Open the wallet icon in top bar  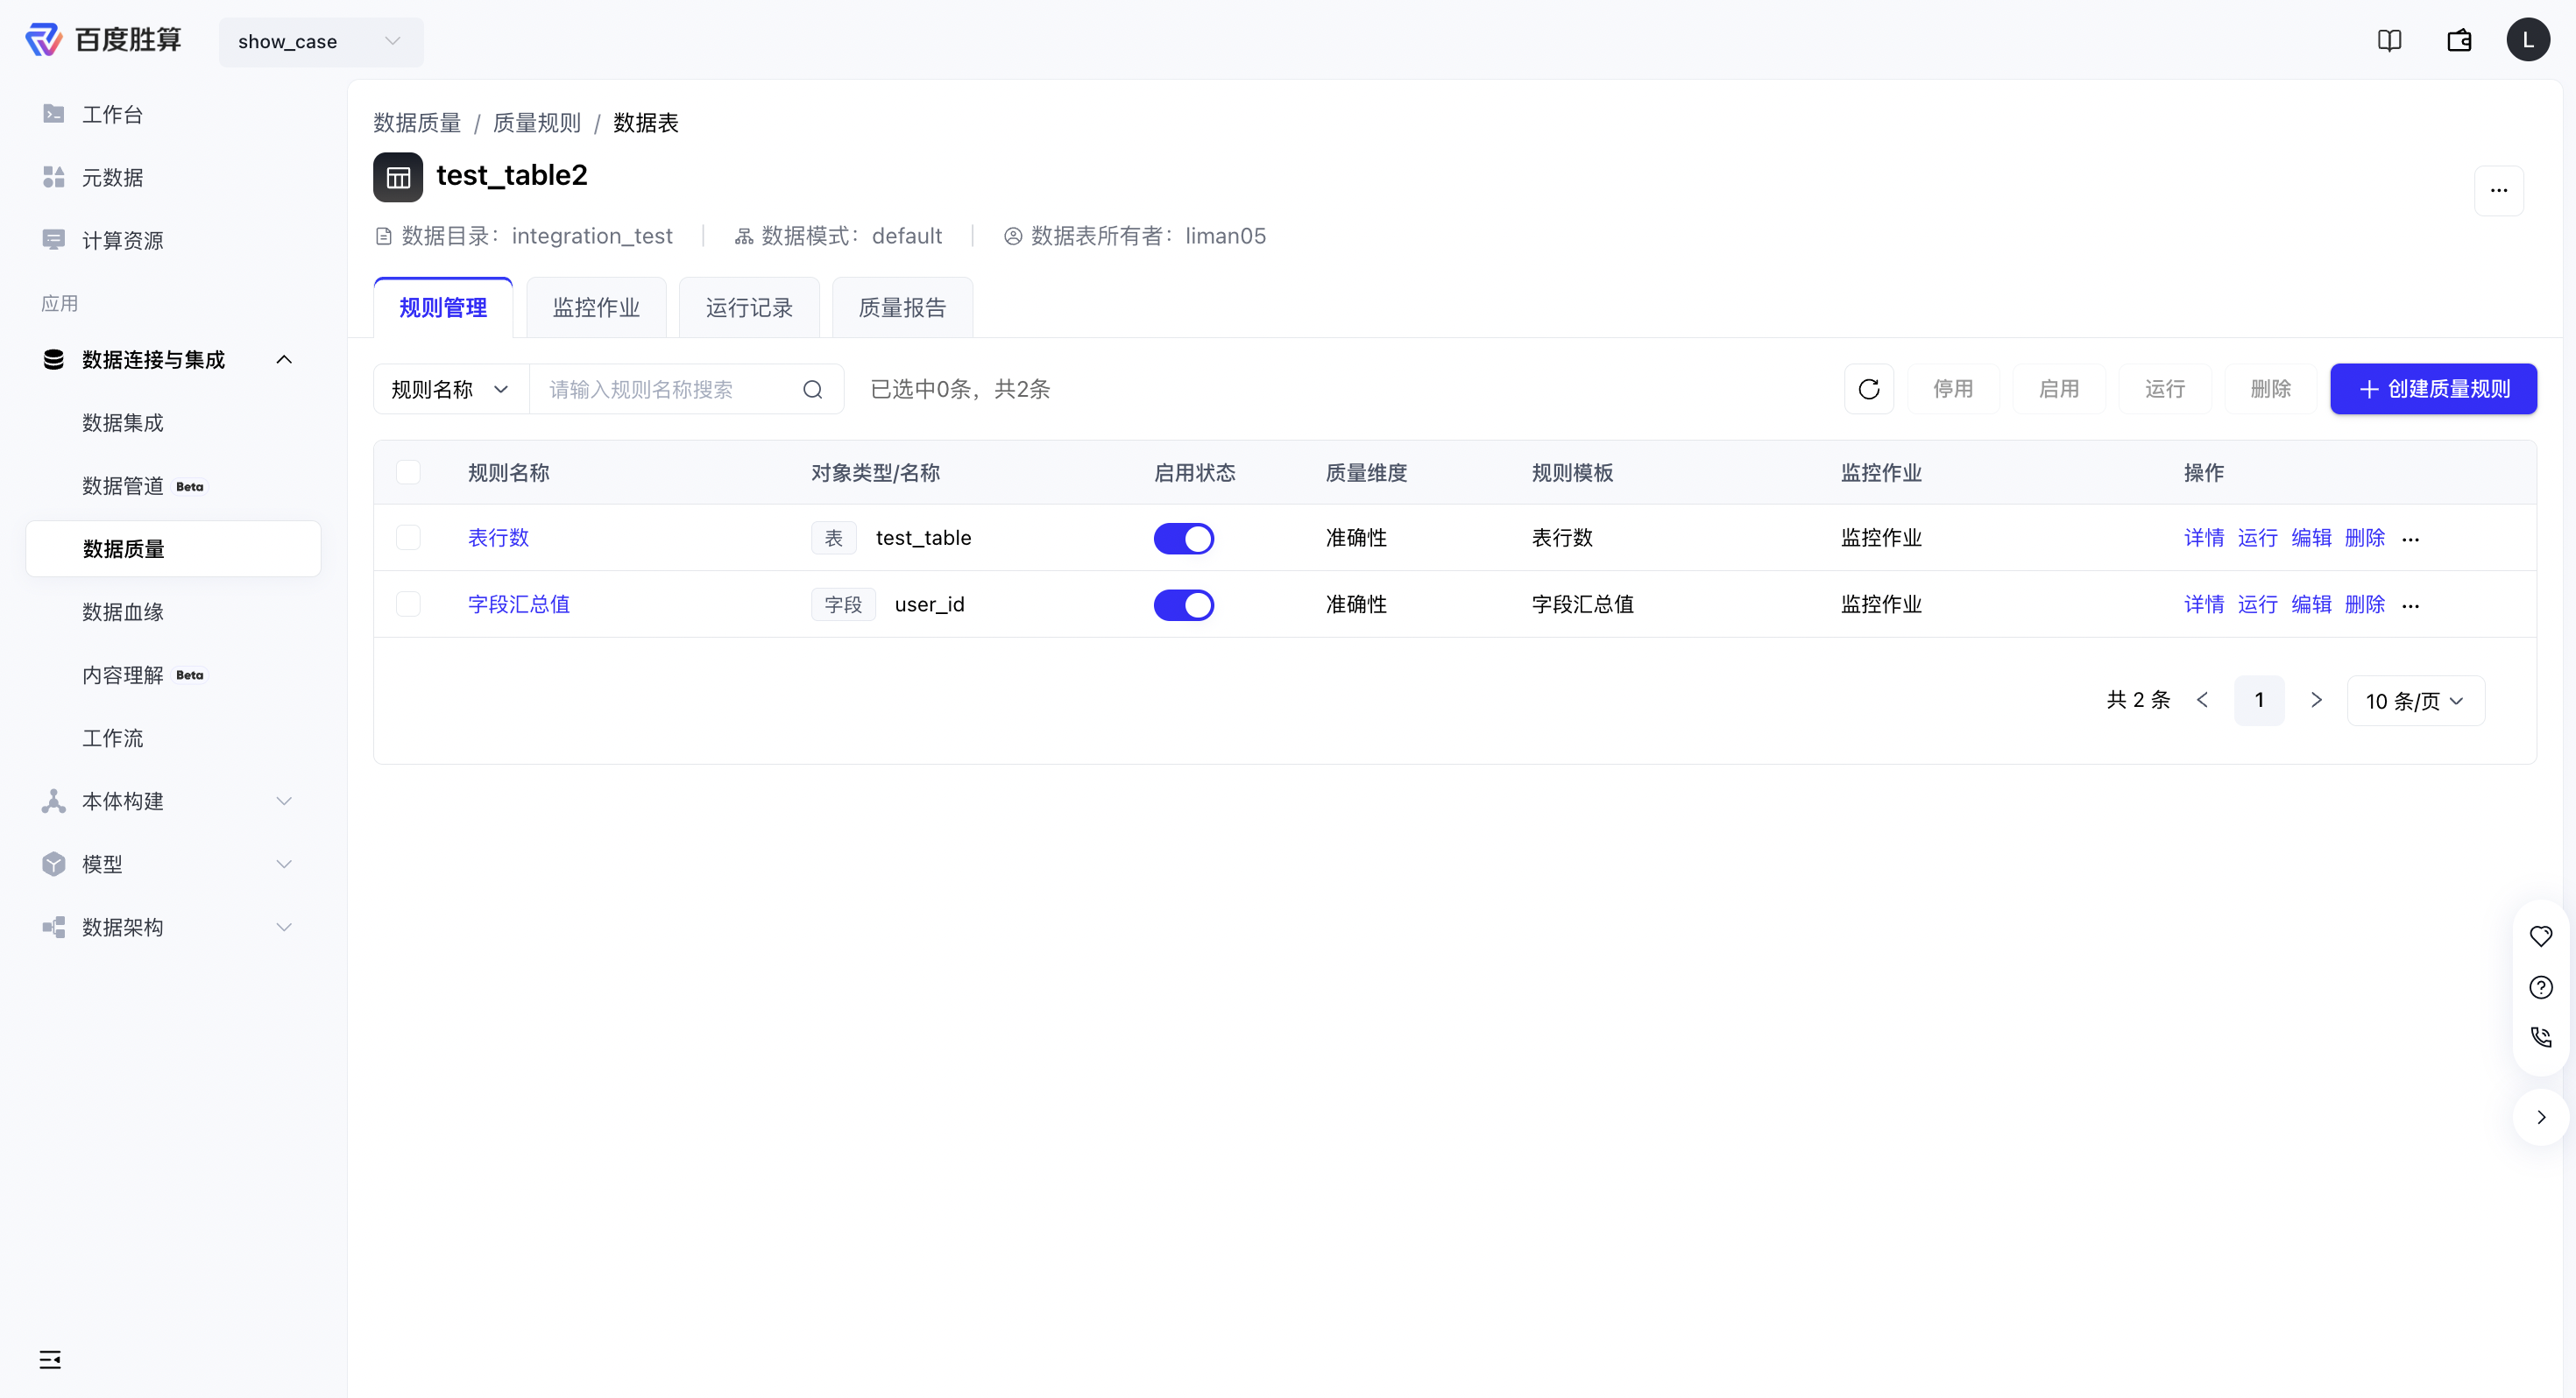pos(2459,40)
